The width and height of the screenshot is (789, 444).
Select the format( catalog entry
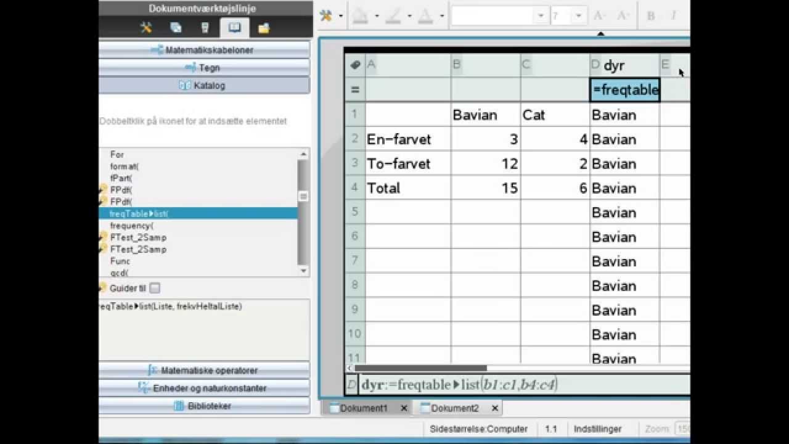point(125,166)
